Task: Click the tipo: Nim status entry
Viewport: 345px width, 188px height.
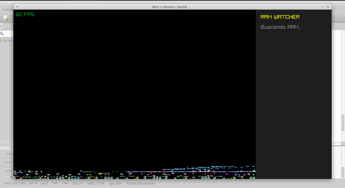Action: point(115,183)
